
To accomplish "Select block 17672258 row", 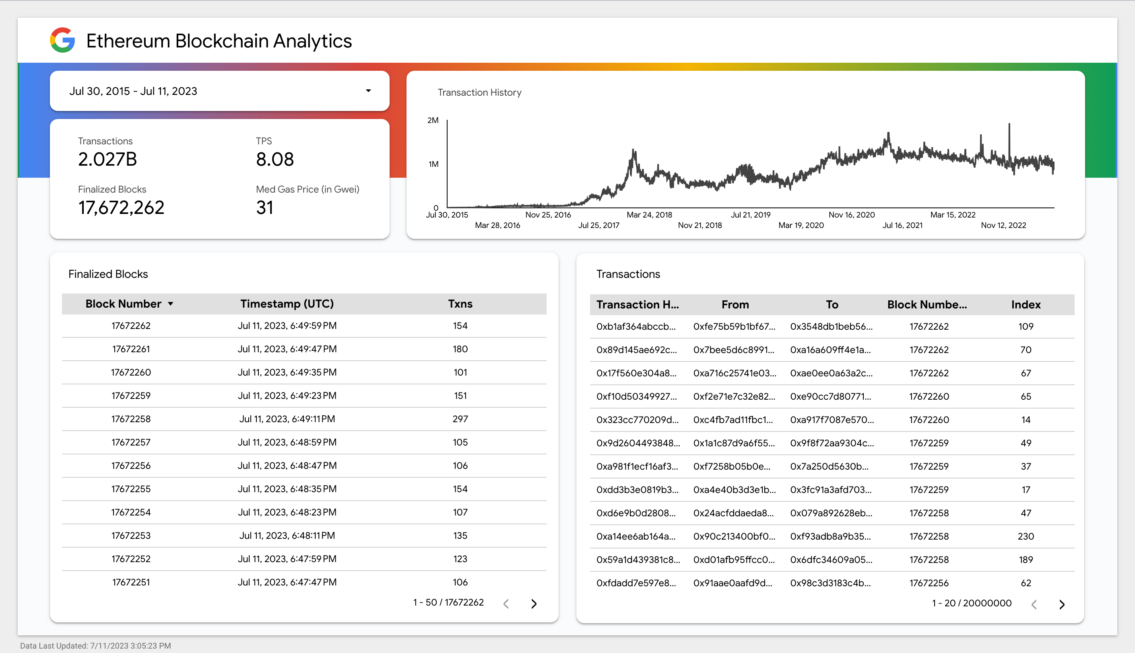I will 131,419.
